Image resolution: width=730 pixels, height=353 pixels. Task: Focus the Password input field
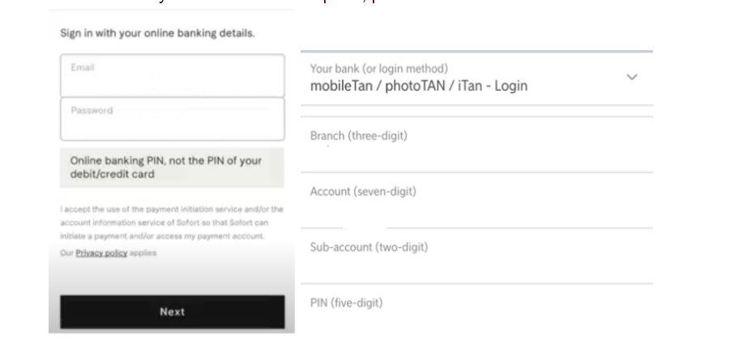click(x=173, y=119)
